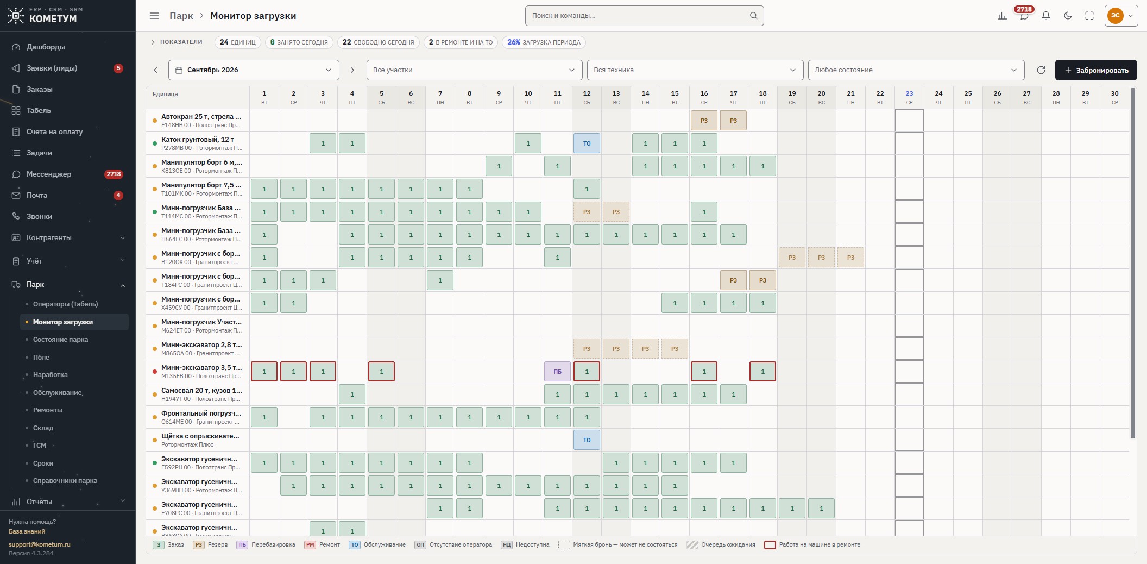Click the ТО cell for Каток грунтовый
The height and width of the screenshot is (564, 1147).
587,143
